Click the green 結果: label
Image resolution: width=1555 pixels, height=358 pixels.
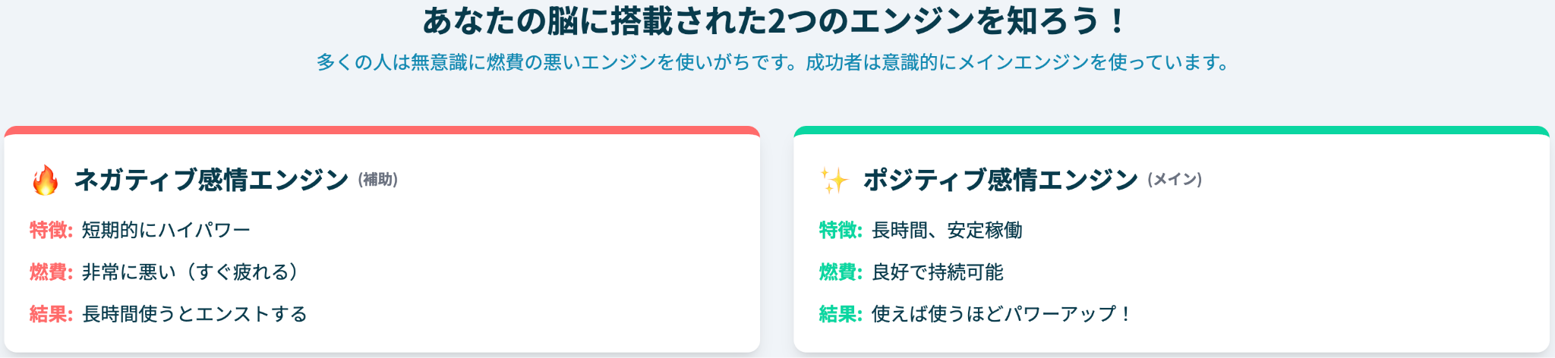point(841,314)
